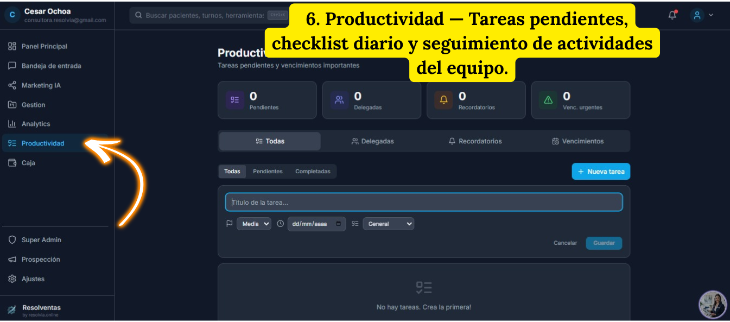Expand the General category dropdown

click(388, 223)
